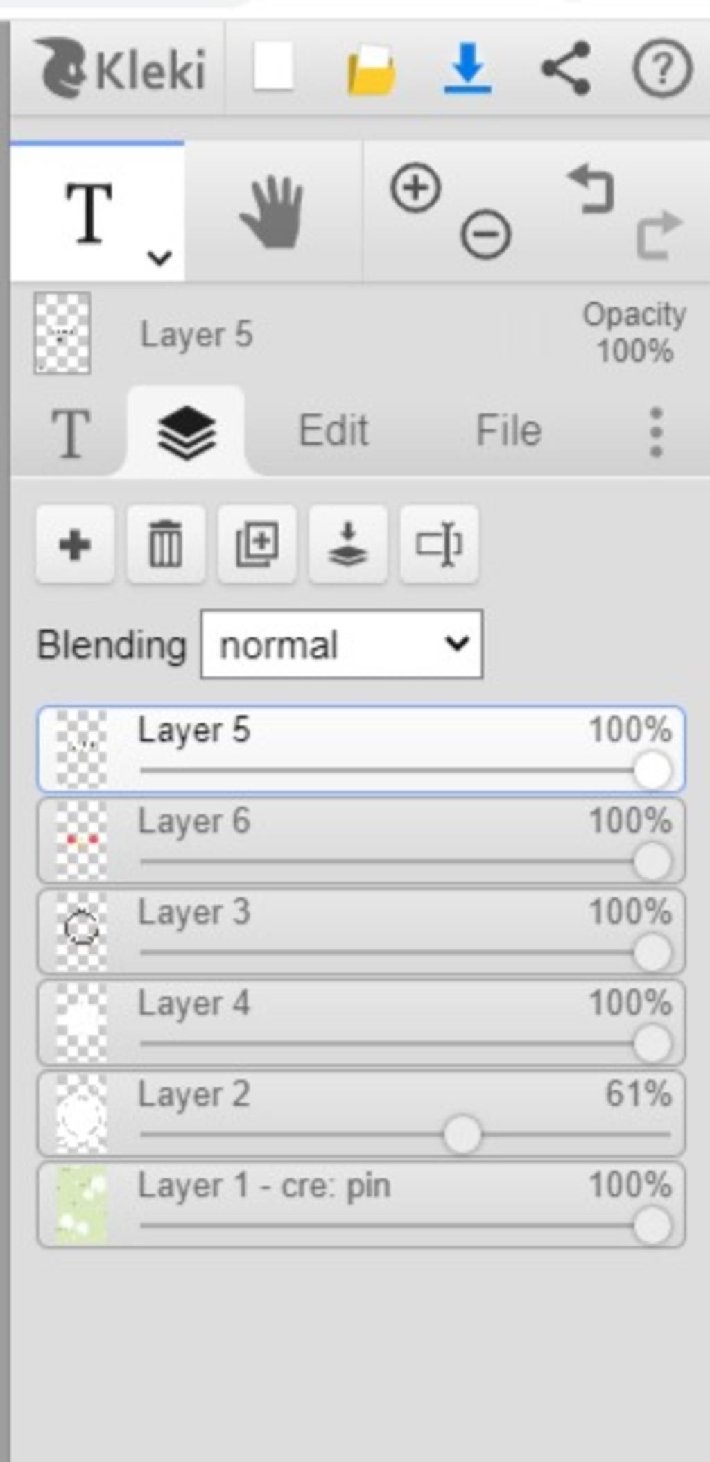Rename the layer using the rename icon
Image resolution: width=710 pixels, height=1462 pixels.
pyautogui.click(x=439, y=544)
